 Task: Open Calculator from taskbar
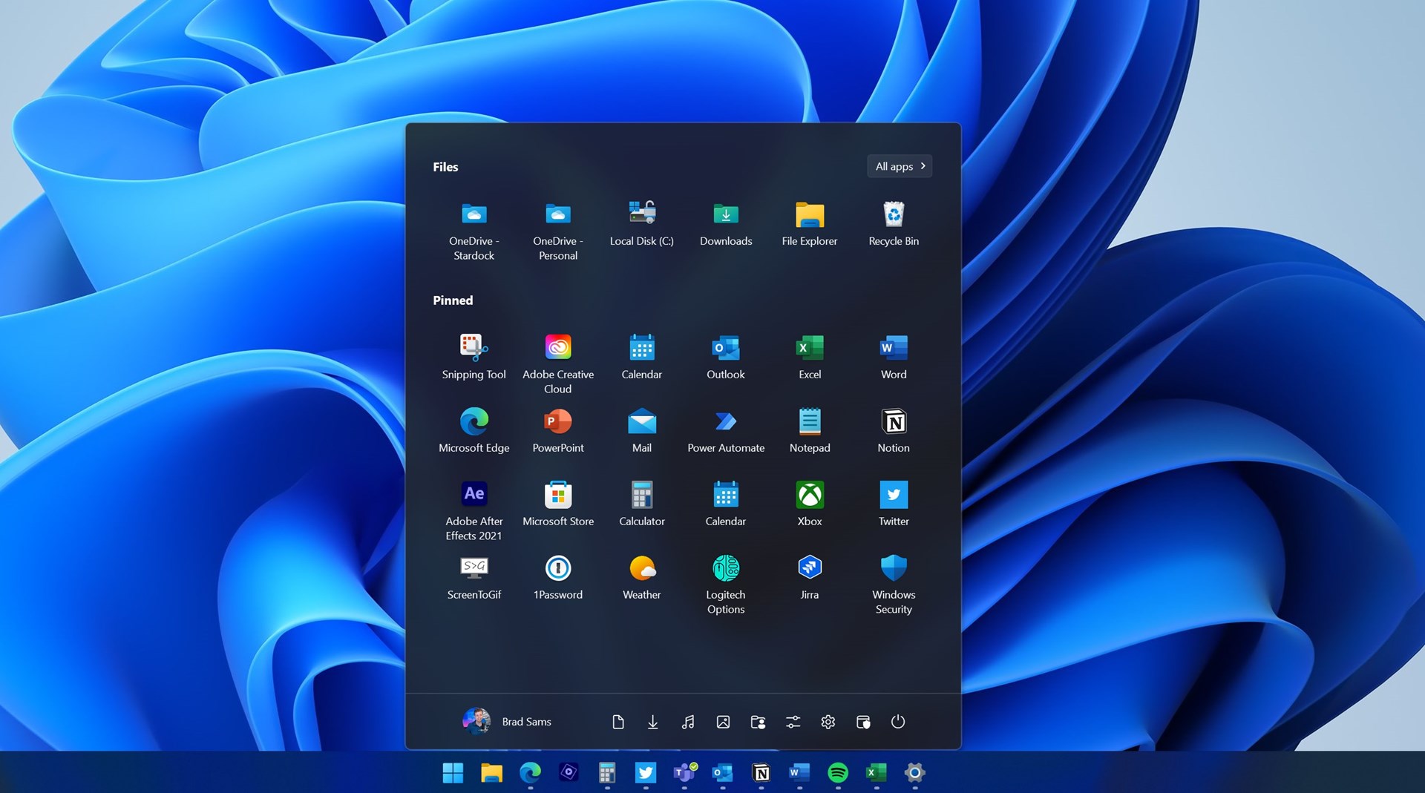pyautogui.click(x=607, y=773)
